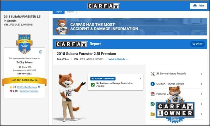Click the heart favorites icon
Image resolution: width=210 pixels, height=126 pixels.
click(11, 91)
